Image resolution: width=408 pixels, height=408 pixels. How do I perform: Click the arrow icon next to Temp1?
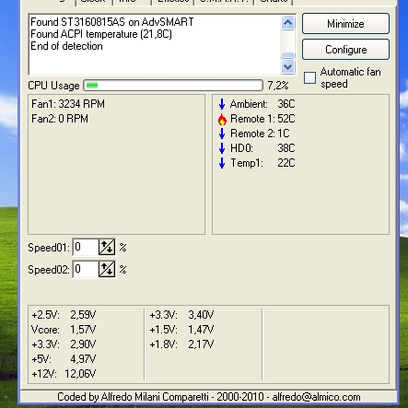(222, 163)
